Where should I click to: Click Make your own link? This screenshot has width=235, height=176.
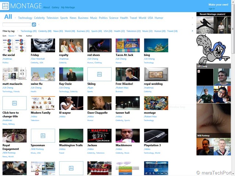click(x=218, y=4)
